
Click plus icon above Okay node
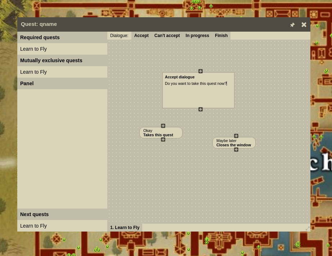[163, 126]
